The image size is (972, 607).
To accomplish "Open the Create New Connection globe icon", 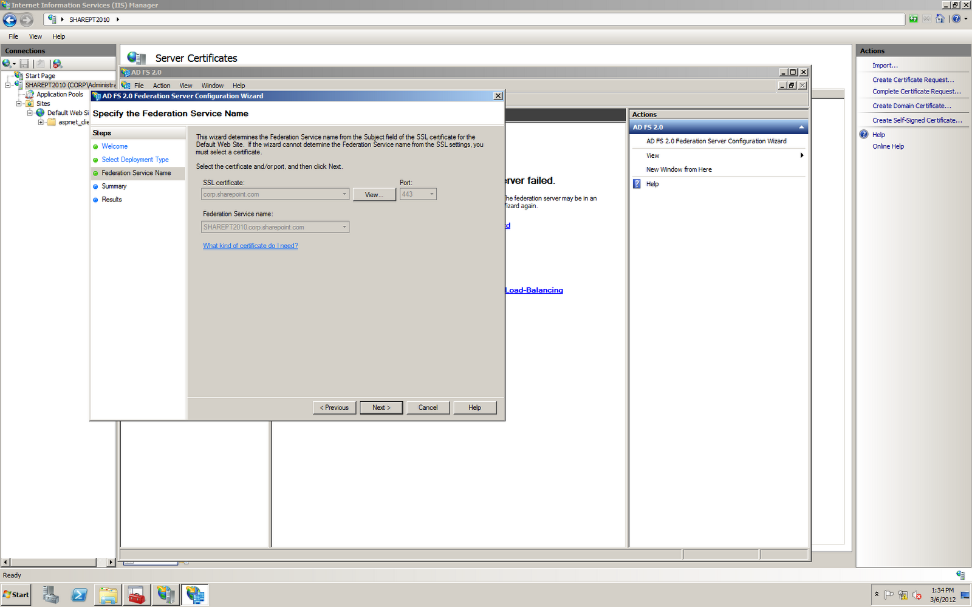I will coord(6,64).
